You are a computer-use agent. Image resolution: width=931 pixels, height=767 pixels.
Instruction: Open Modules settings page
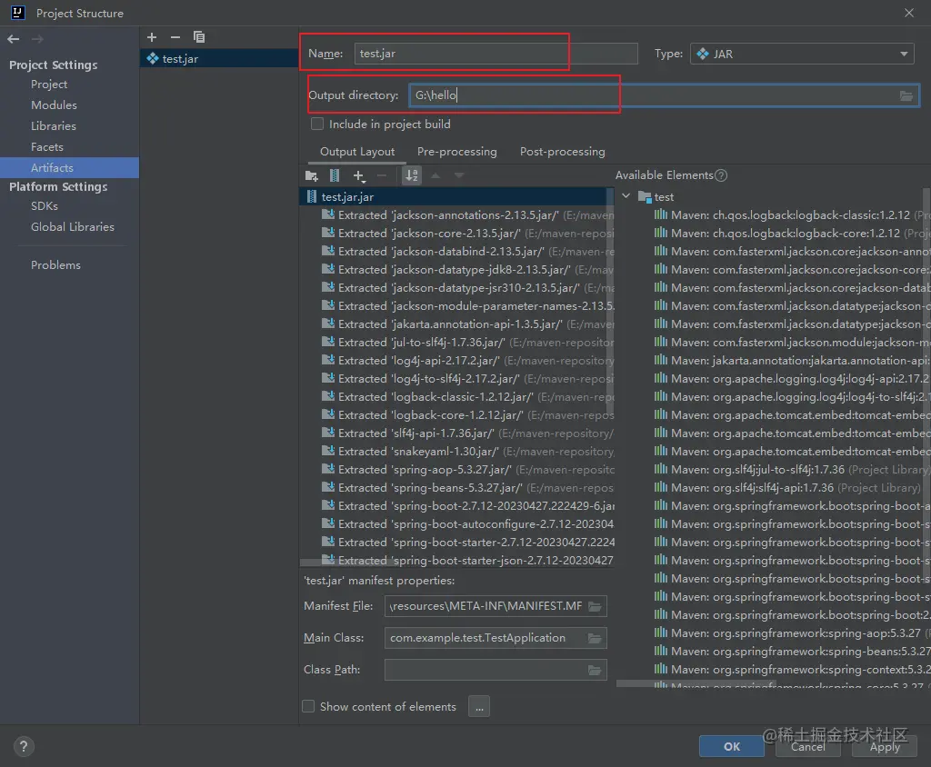click(x=54, y=105)
